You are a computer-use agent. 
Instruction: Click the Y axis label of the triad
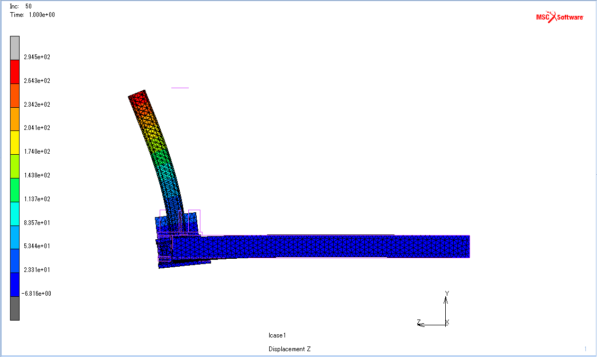point(447,293)
